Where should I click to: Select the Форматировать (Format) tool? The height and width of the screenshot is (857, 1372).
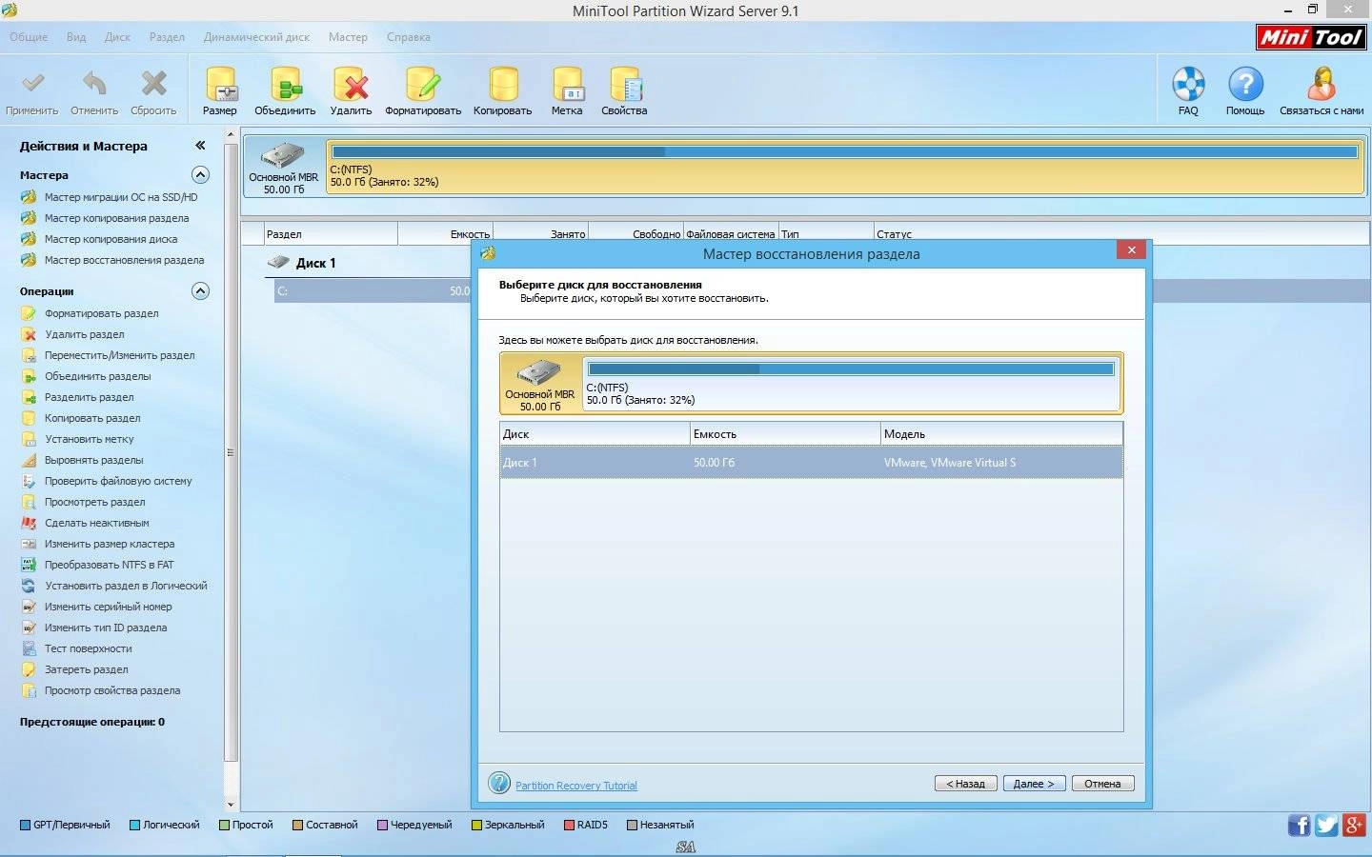coord(423,91)
